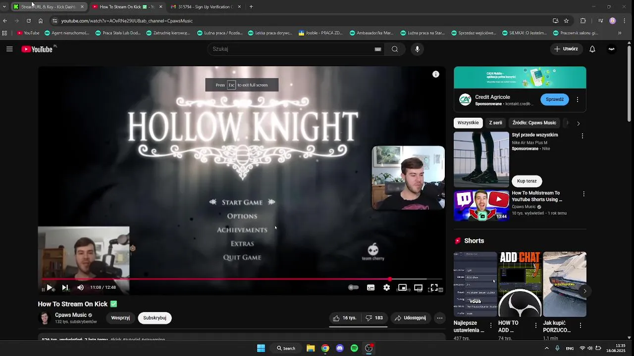
Task: Enter full screen on the video
Action: pyautogui.click(x=434, y=287)
